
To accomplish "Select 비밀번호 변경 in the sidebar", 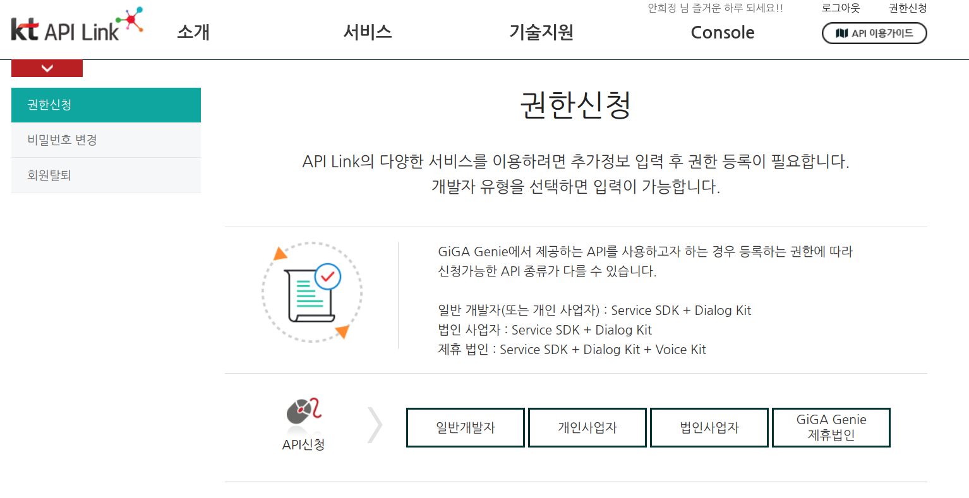I will pos(106,140).
